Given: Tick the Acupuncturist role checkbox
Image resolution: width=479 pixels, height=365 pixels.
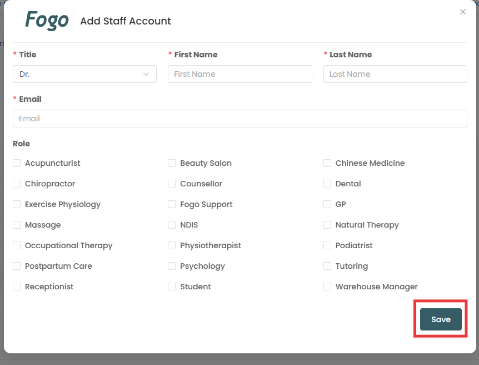Looking at the screenshot, I should (x=17, y=163).
